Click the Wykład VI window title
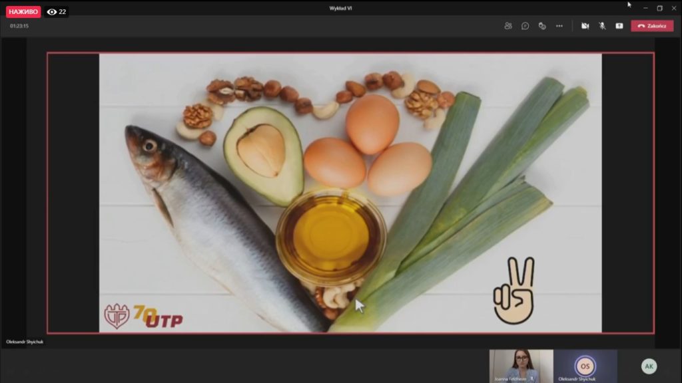Viewport: 682px width, 383px height. [340, 8]
